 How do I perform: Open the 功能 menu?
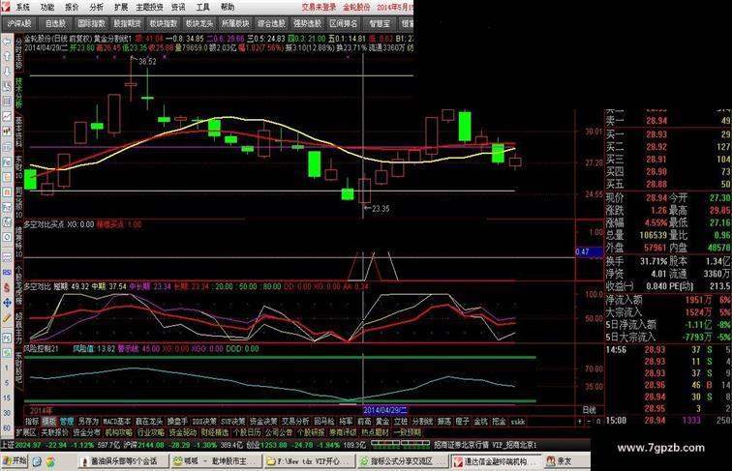point(47,7)
